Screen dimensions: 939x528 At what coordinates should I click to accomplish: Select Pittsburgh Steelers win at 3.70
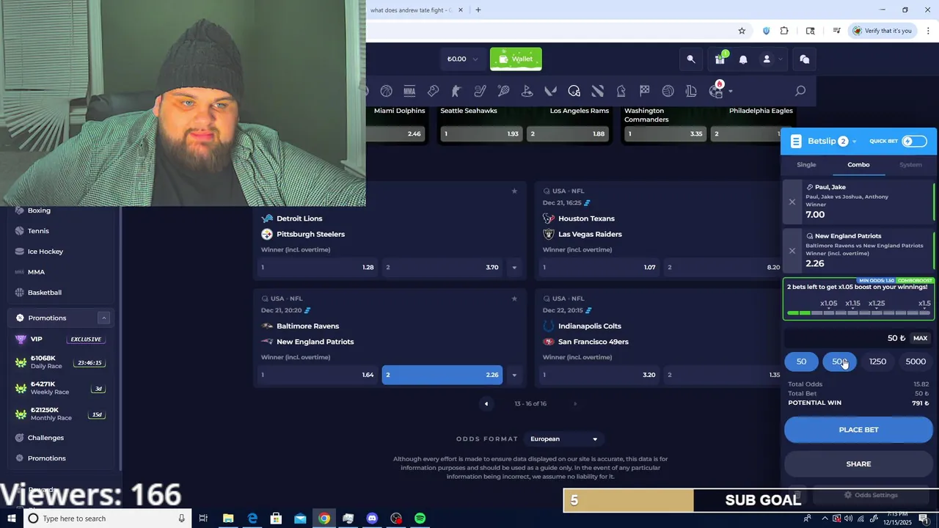click(x=442, y=267)
